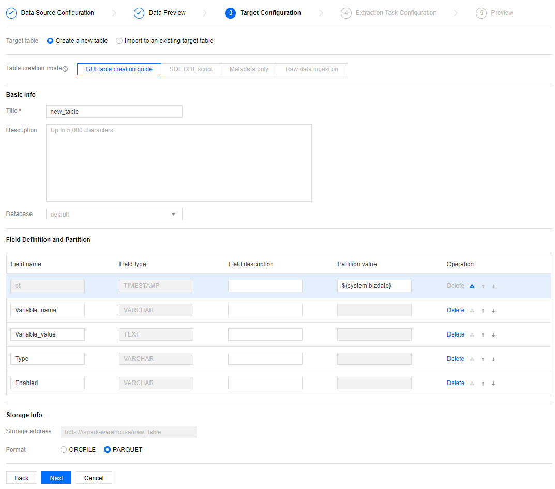
Task: Click the Next button
Action: pyautogui.click(x=56, y=478)
